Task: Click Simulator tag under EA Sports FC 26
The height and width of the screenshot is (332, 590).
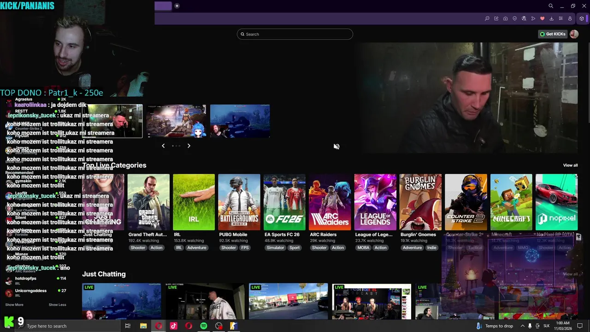Action: pos(276,248)
